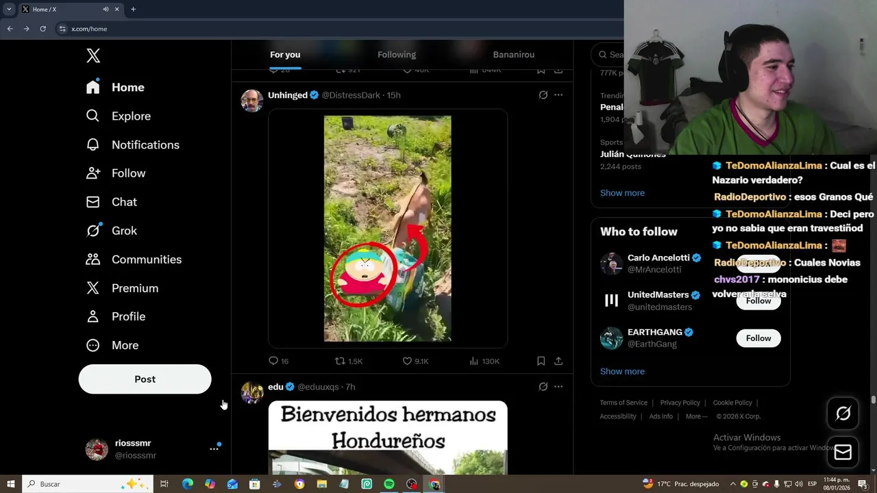Open Microsoft Edge from the taskbar
The width and height of the screenshot is (877, 493).
(188, 484)
